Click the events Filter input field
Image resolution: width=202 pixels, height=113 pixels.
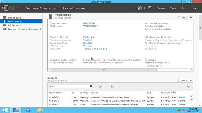69,86
